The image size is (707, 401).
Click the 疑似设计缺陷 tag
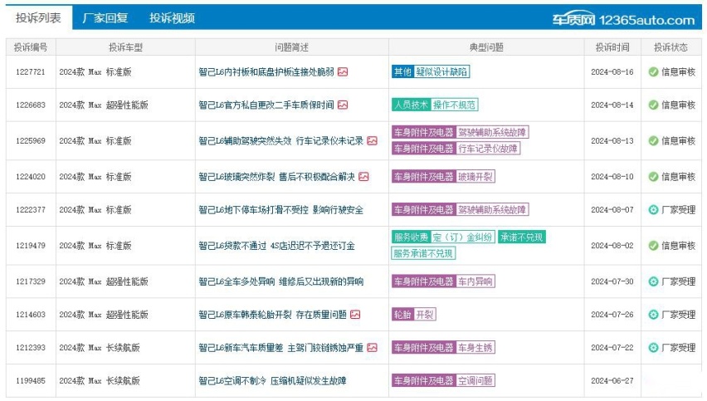click(x=441, y=71)
